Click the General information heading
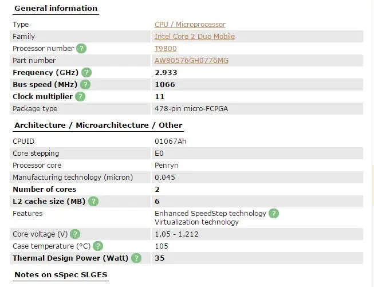The height and width of the screenshot is (287, 374). point(56,9)
